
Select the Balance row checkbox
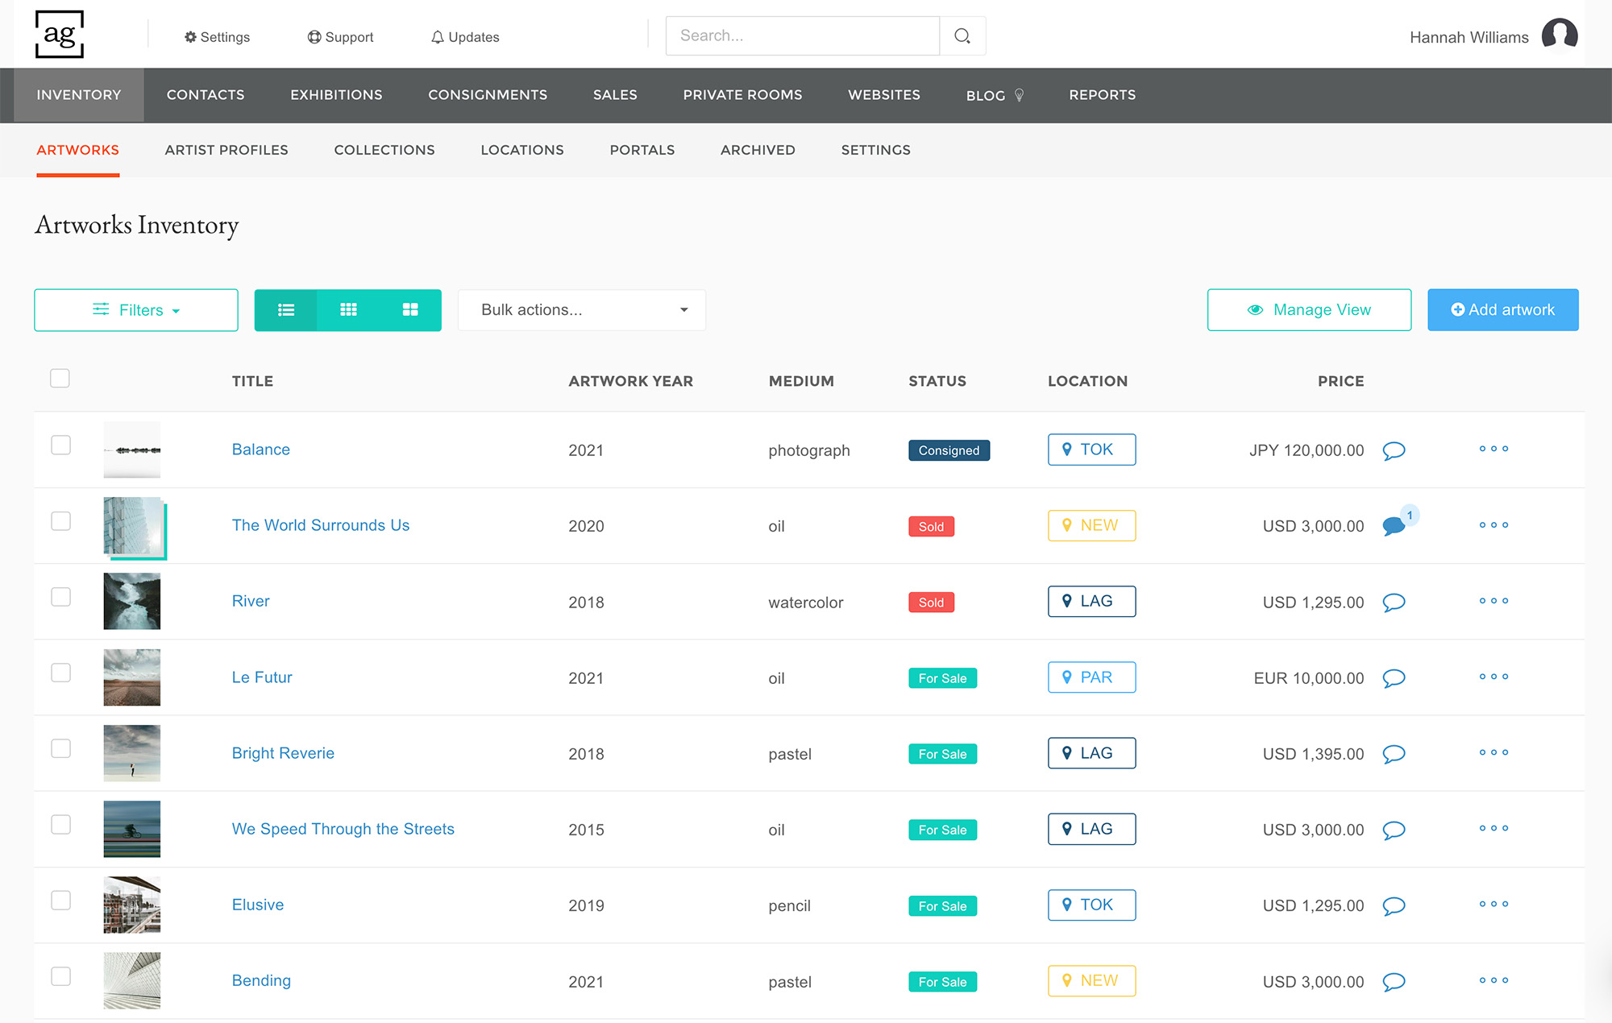(x=60, y=445)
